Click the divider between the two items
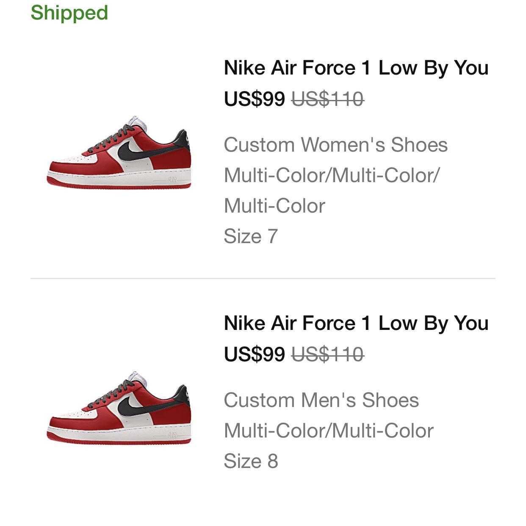 coord(263,278)
